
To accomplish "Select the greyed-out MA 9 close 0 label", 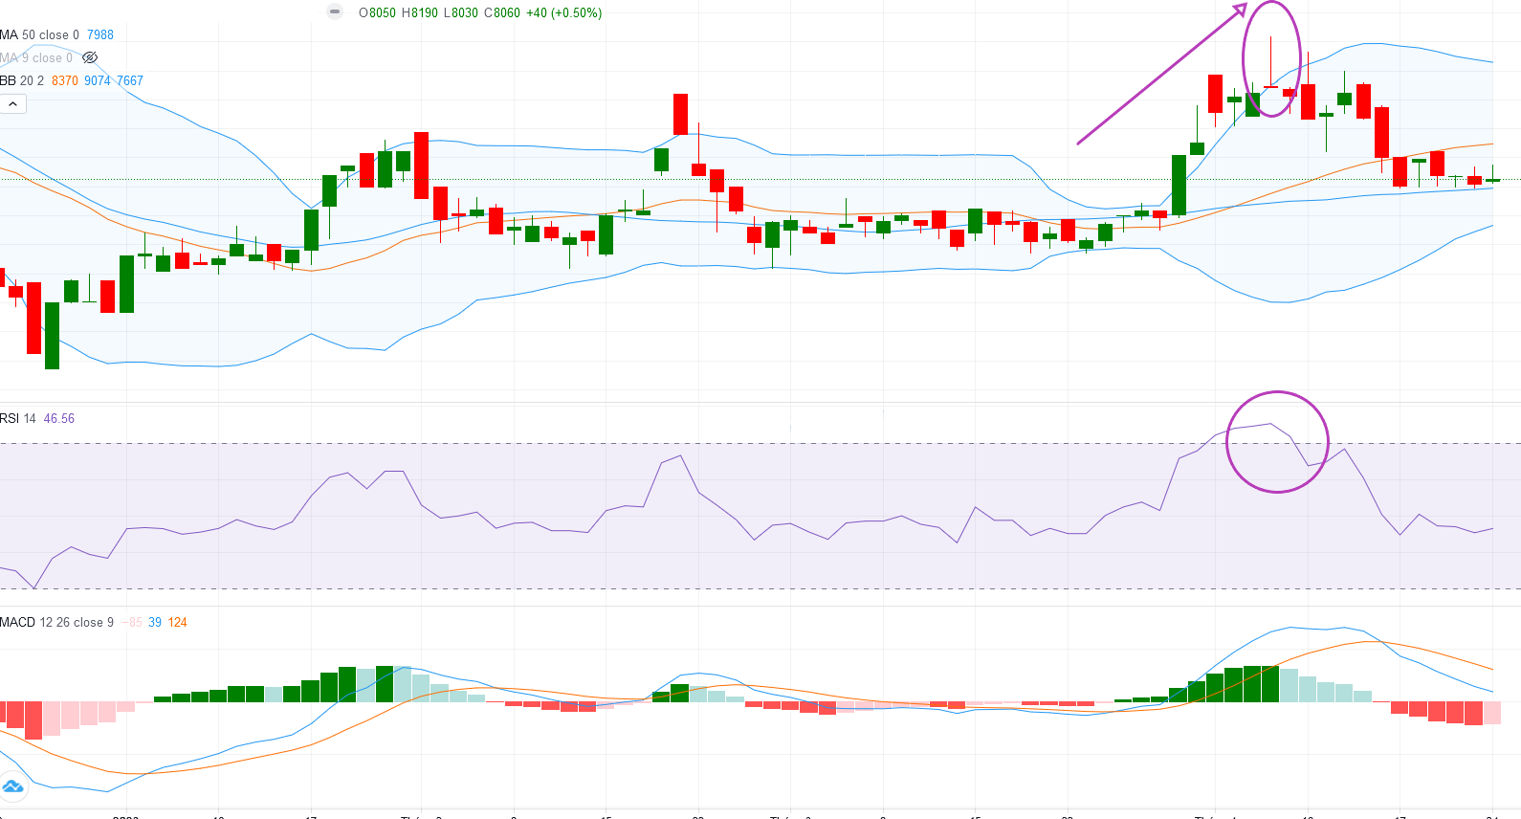I will coord(36,57).
